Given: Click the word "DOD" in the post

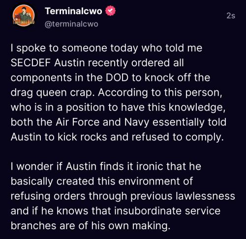Looking at the screenshot, I should tap(117, 78).
